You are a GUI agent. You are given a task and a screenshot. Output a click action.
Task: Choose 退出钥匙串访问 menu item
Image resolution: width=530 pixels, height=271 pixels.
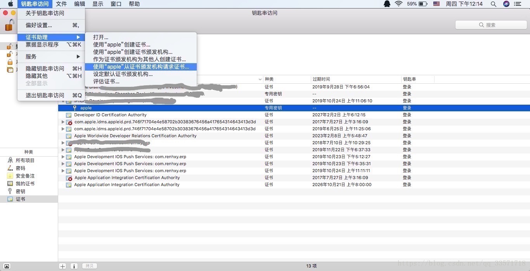[51, 95]
